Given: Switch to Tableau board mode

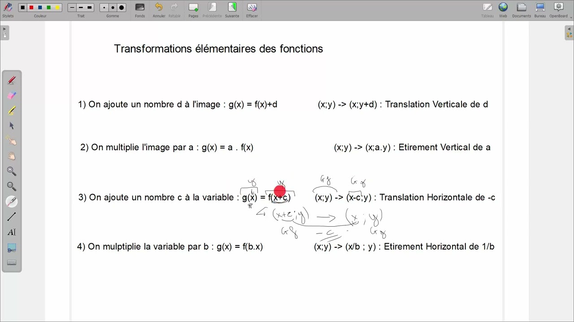Looking at the screenshot, I should [x=487, y=9].
